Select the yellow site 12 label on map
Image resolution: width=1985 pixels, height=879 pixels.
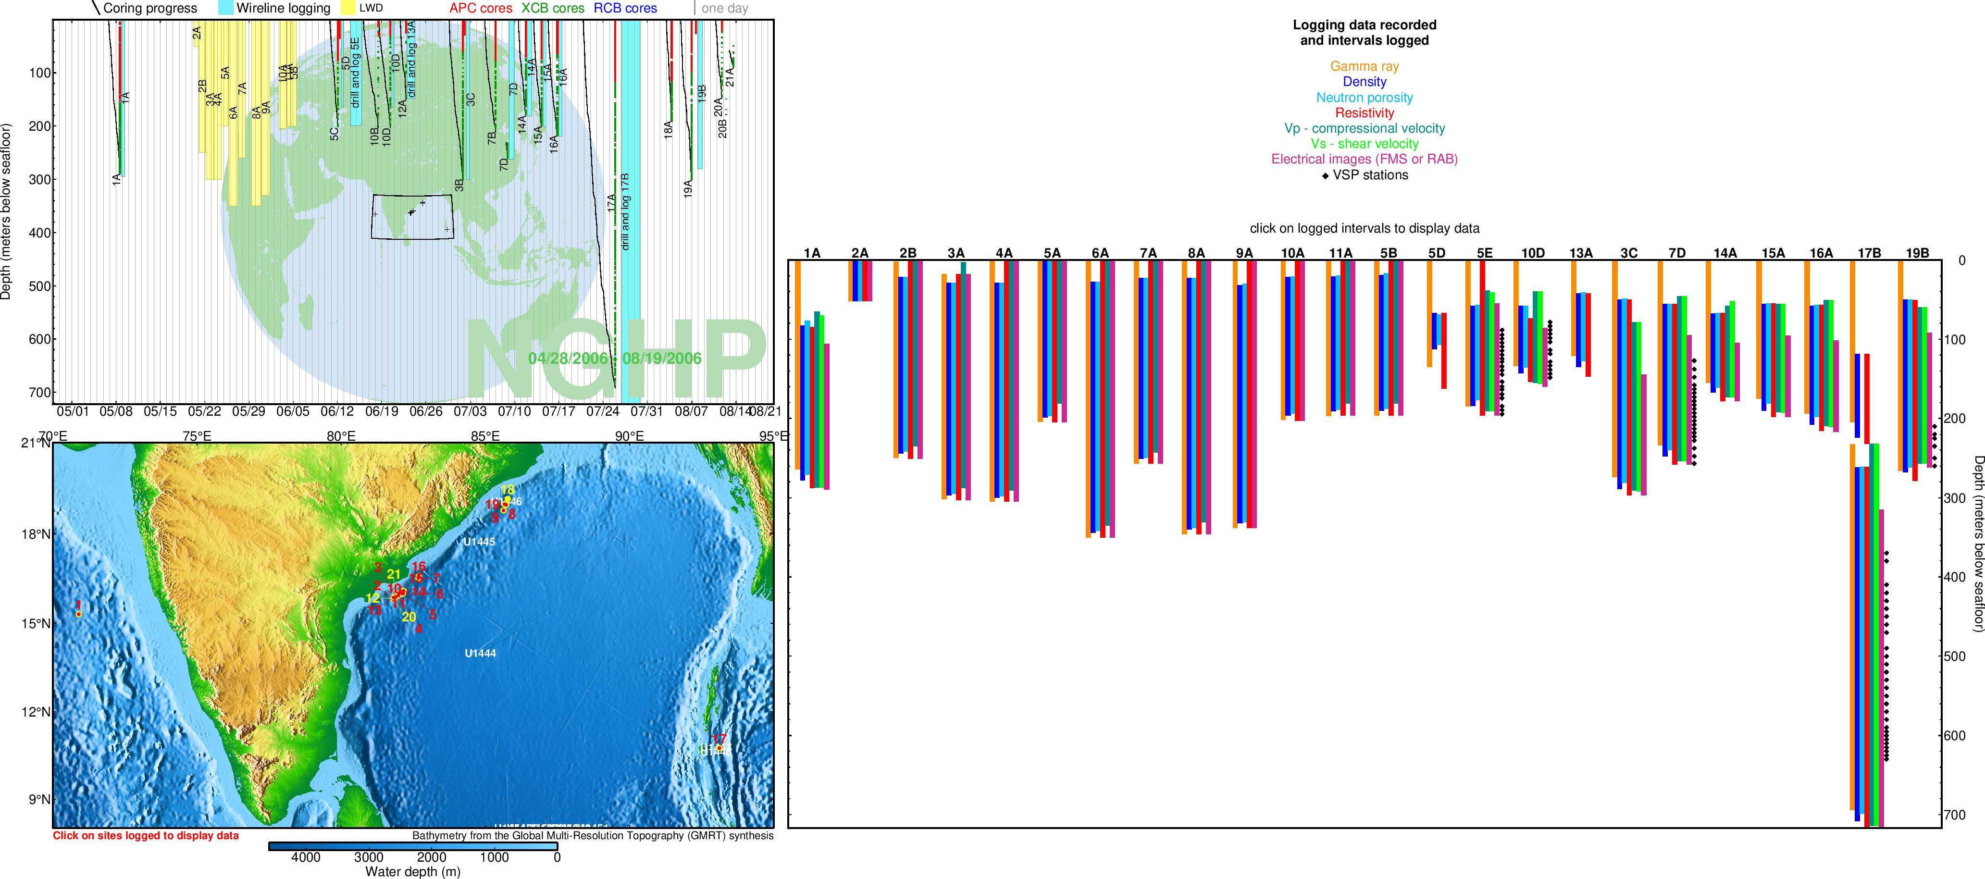click(x=373, y=599)
